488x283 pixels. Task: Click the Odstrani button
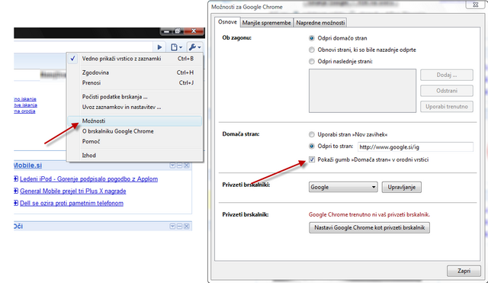click(x=447, y=91)
